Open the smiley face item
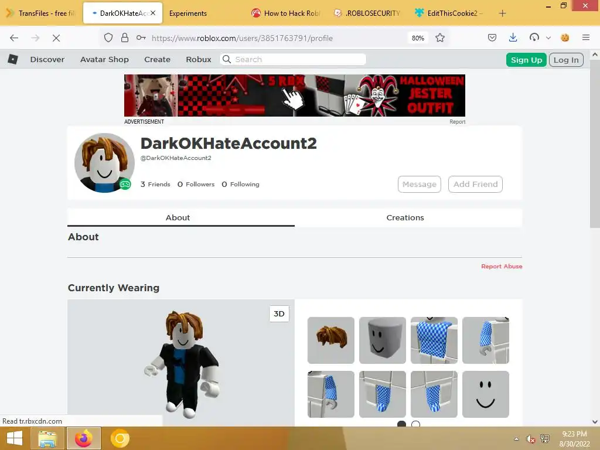 pyautogui.click(x=486, y=394)
